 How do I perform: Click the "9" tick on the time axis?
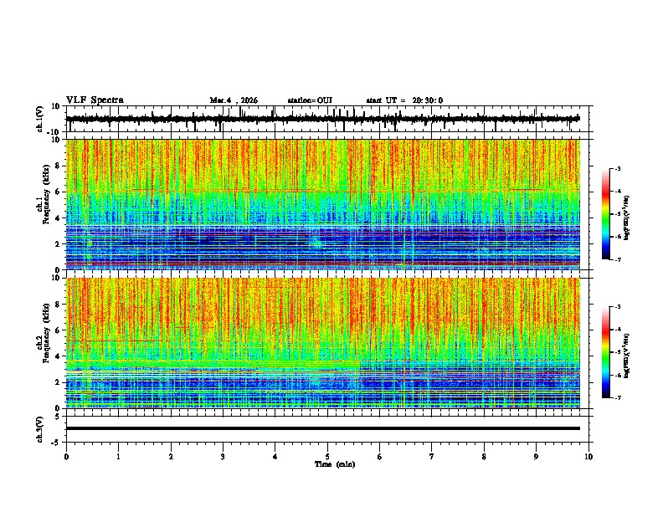tap(536, 457)
